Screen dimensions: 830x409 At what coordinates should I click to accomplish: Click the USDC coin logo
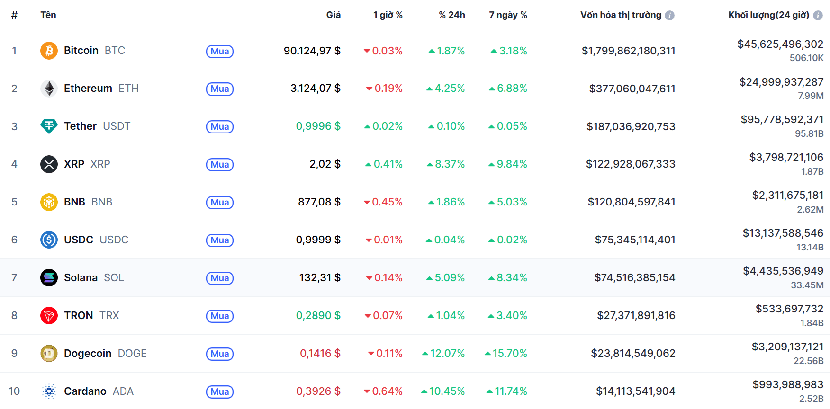click(x=49, y=240)
